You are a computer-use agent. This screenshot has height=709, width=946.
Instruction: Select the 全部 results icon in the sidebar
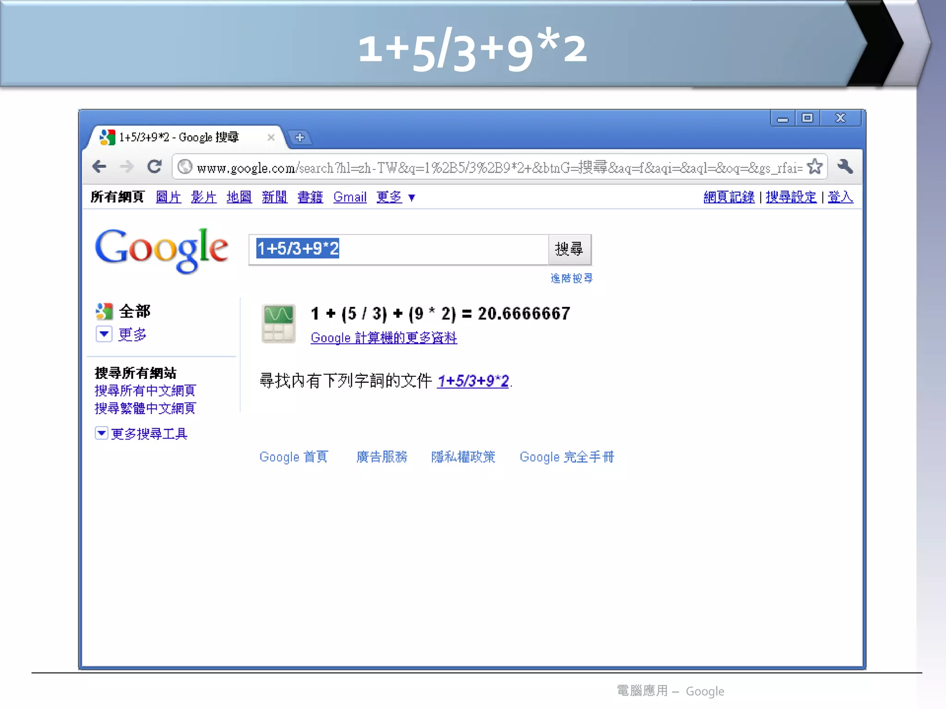click(x=104, y=312)
